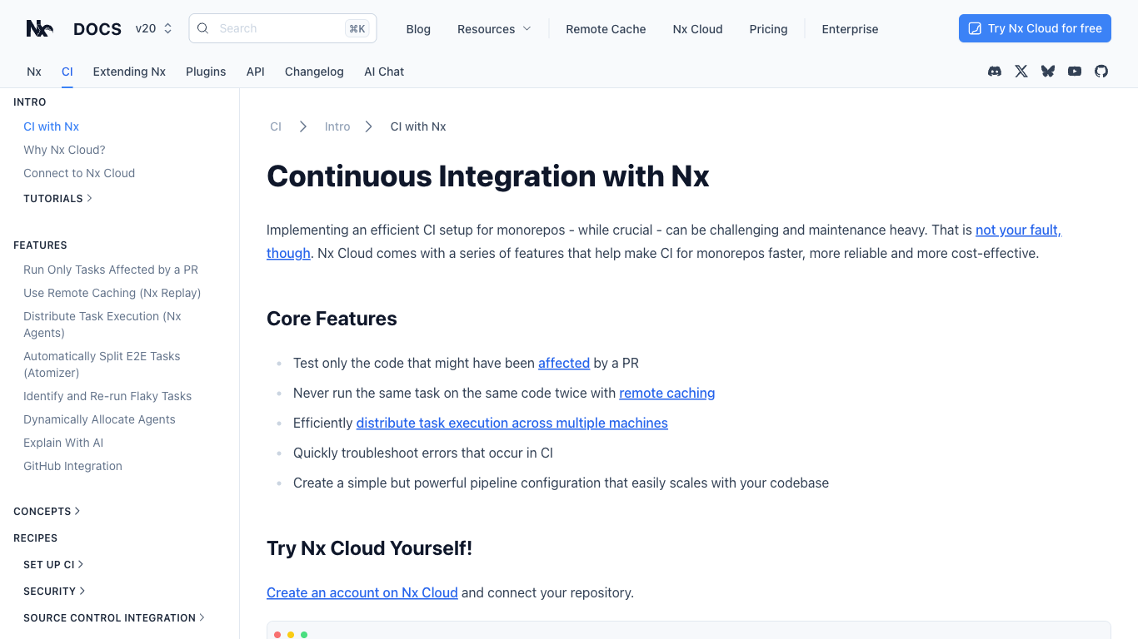
Task: Click the Try Nx Cloud Yourself! heading
Action: [x=370, y=548]
